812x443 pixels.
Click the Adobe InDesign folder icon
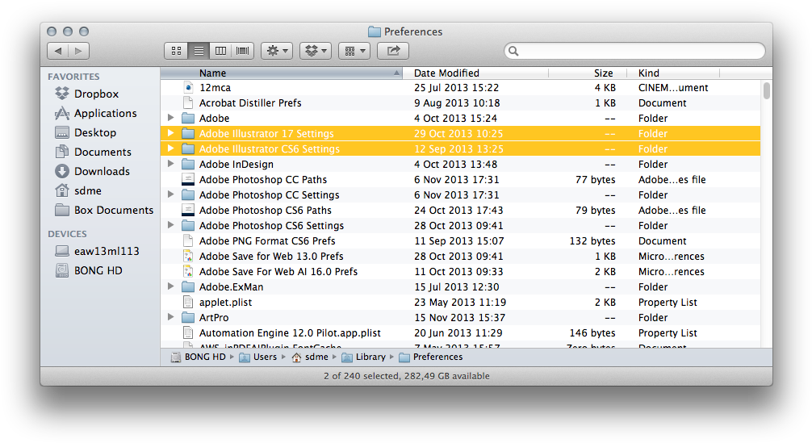point(188,165)
